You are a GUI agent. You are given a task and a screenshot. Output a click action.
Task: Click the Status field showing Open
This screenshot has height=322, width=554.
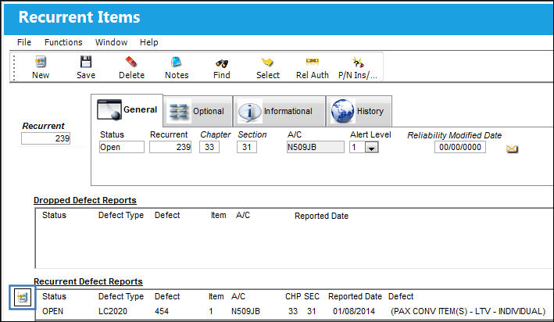(122, 147)
